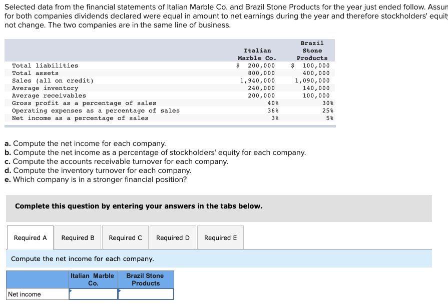This screenshot has height=304, width=448.
Task: Switch to the Required B tab
Action: click(x=78, y=237)
